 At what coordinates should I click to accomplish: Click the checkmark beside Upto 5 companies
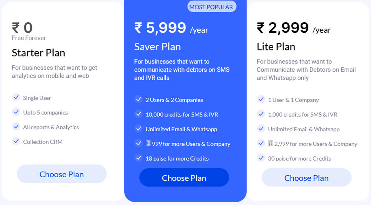[16, 112]
